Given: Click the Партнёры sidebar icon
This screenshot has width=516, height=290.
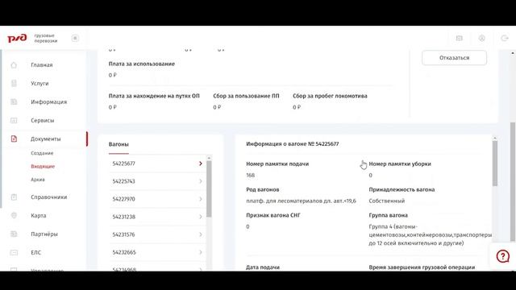Looking at the screenshot, I should [x=14, y=234].
